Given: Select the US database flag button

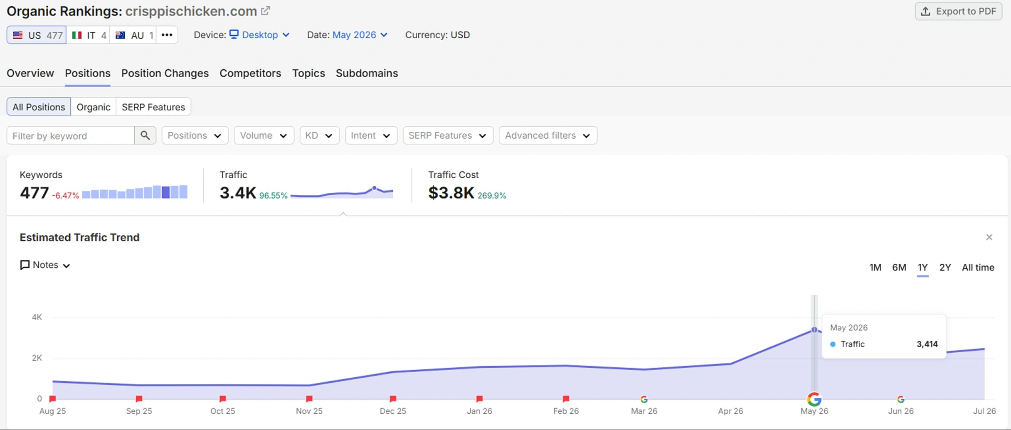Looking at the screenshot, I should 37,35.
